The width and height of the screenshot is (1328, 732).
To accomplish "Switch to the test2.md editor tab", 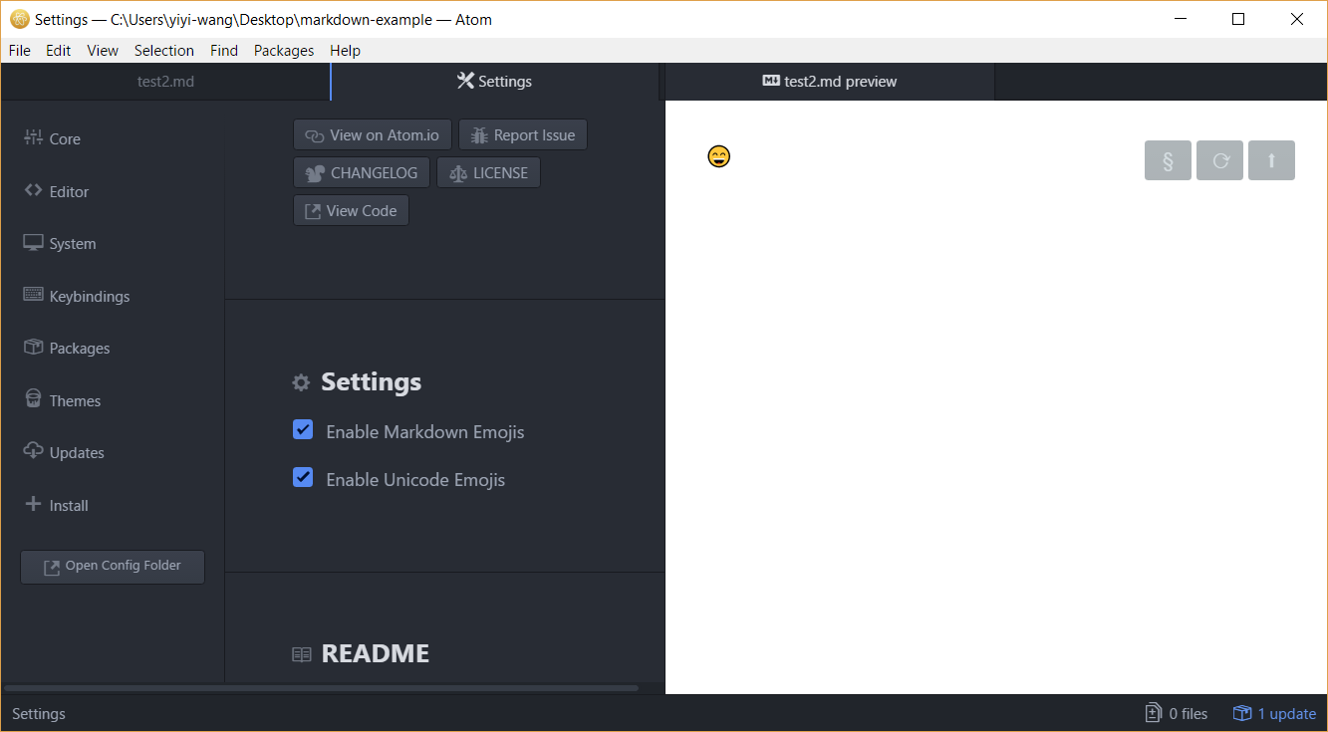I will coord(165,82).
